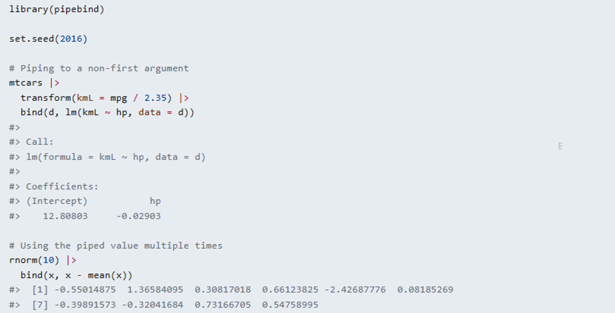Screen dimensions: 615x313
Task: Click the bind(d, lm(...)) line
Action: click(x=107, y=112)
